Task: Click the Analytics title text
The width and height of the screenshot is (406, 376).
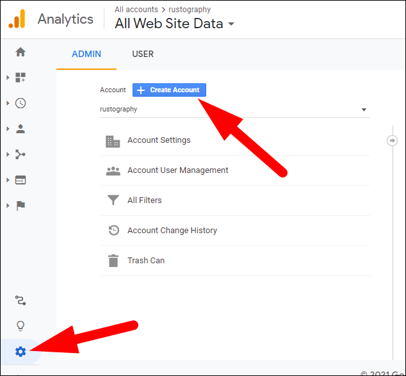Action: point(65,19)
